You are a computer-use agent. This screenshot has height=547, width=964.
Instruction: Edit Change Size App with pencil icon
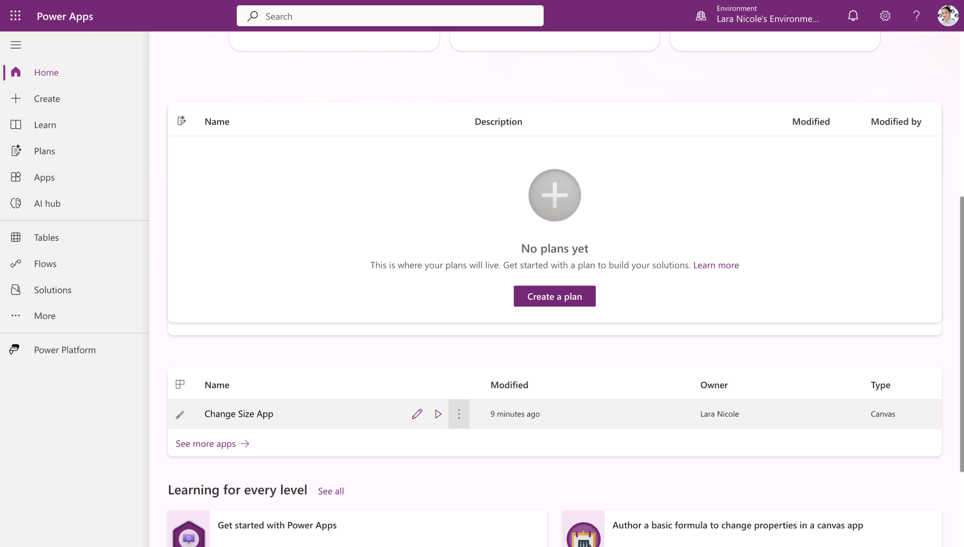(x=417, y=414)
